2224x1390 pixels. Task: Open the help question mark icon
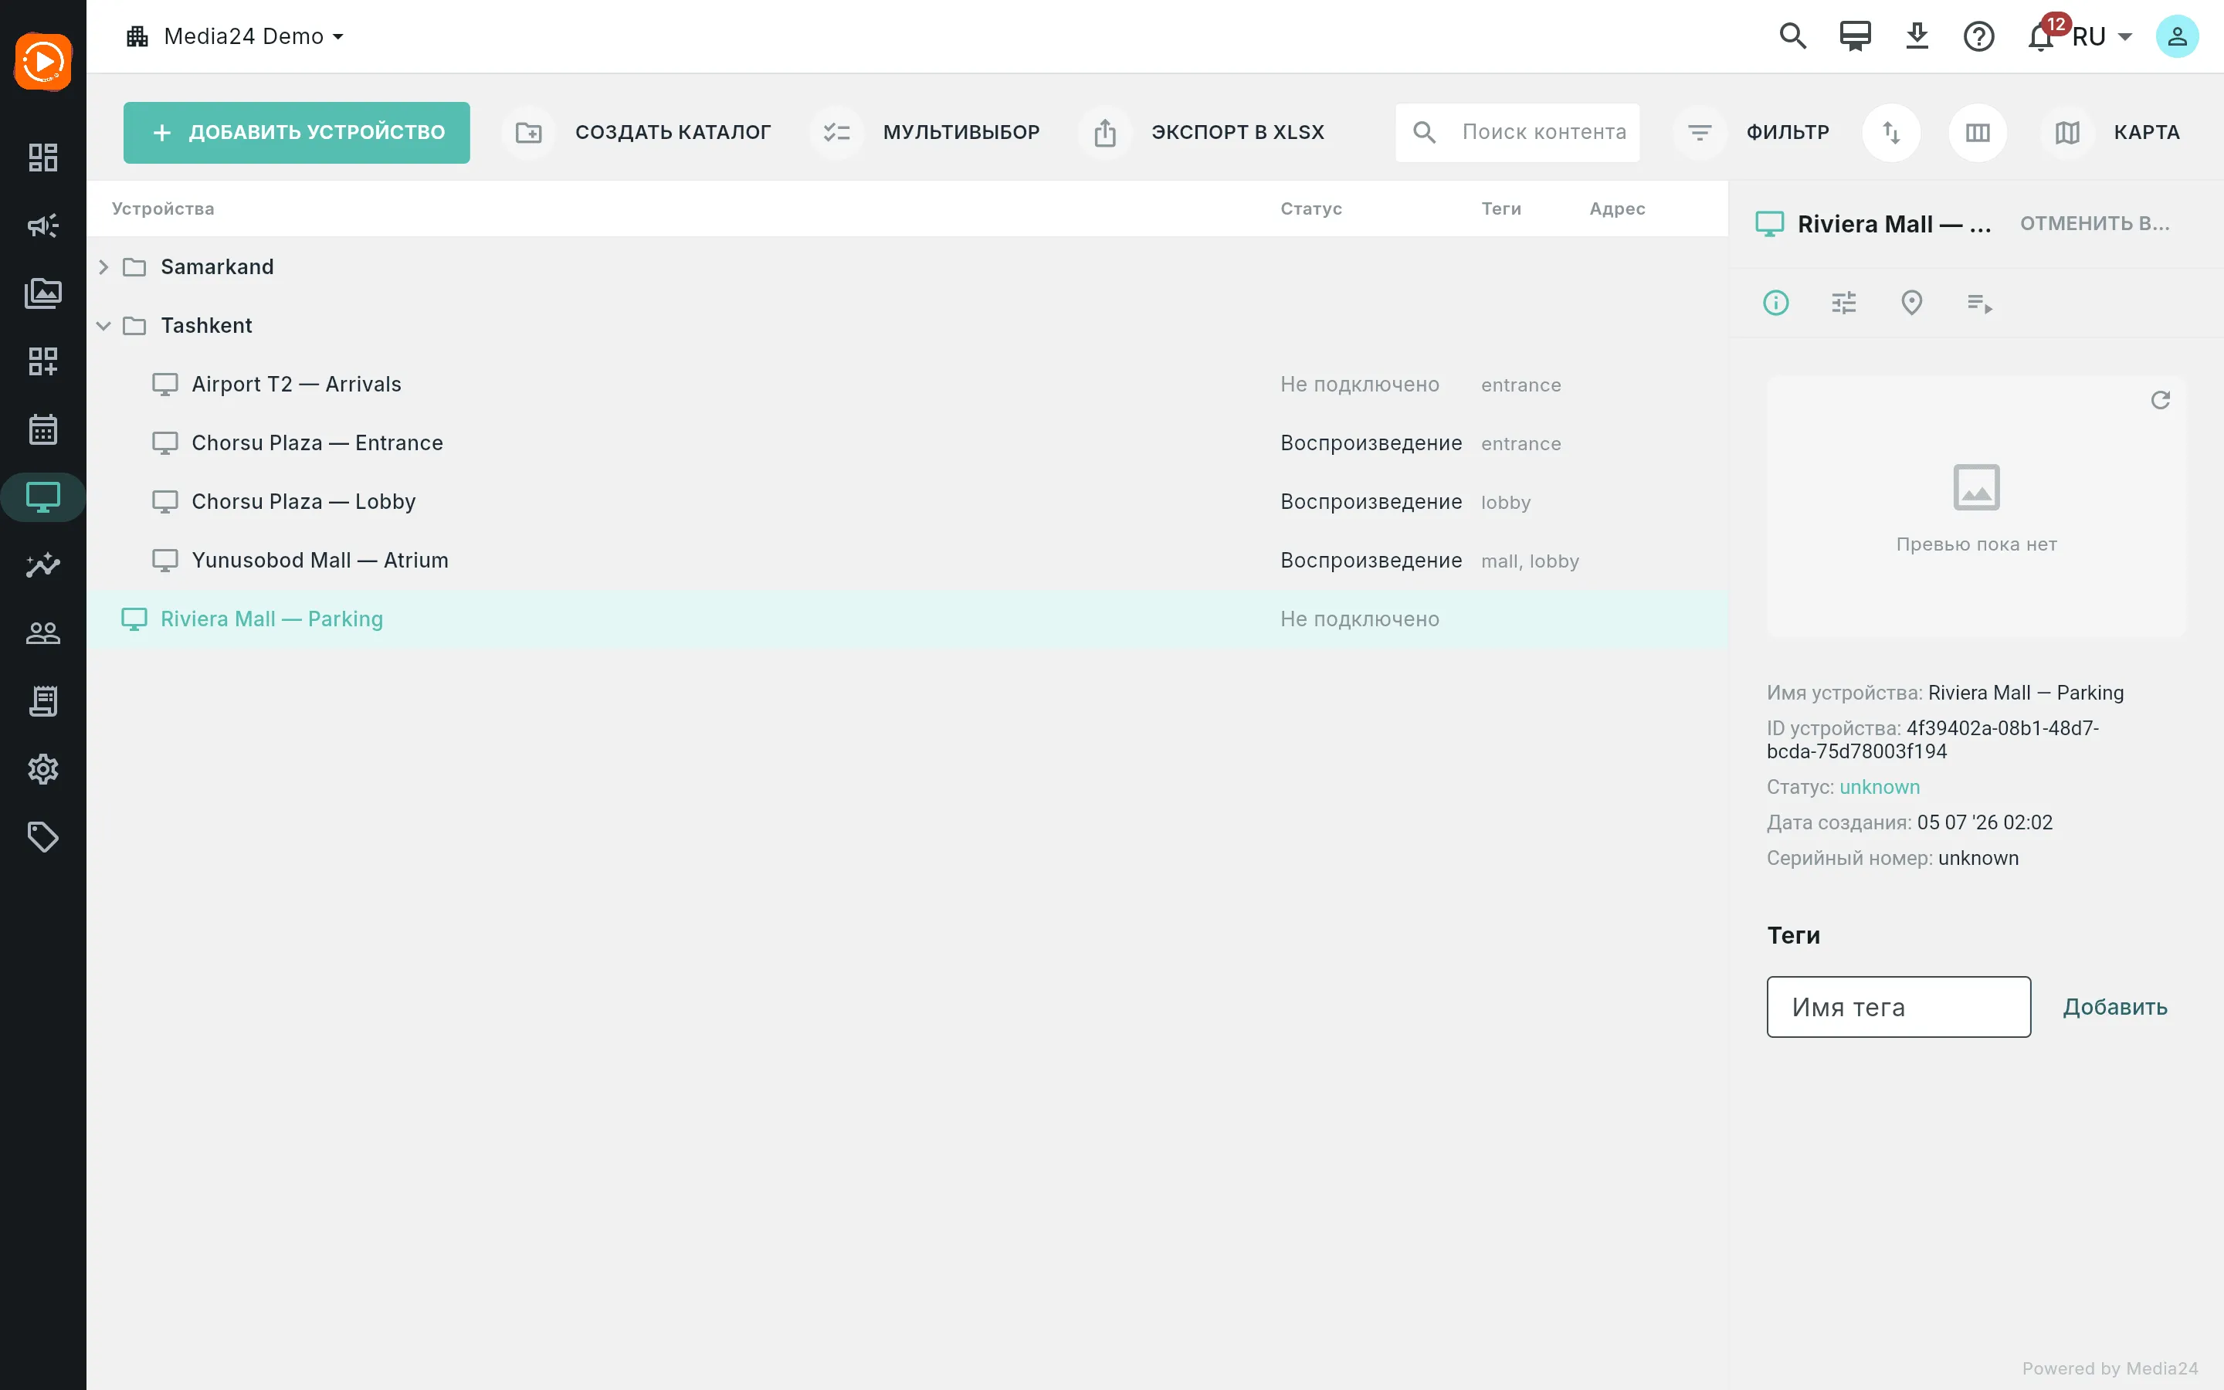point(1978,37)
